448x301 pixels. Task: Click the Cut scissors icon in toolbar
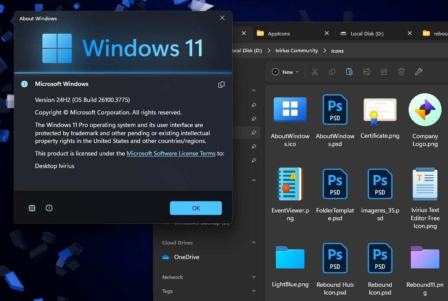[x=314, y=72]
